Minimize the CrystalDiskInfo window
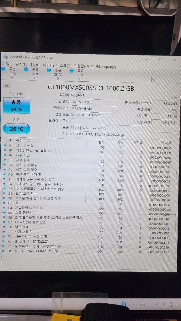The width and height of the screenshot is (181, 321). click(146, 59)
